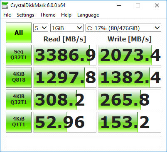
Task: Open the Help menu
Action: click(x=66, y=15)
